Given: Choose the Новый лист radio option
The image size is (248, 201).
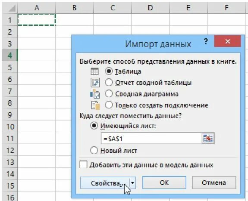Looking at the screenshot, I should (94, 151).
